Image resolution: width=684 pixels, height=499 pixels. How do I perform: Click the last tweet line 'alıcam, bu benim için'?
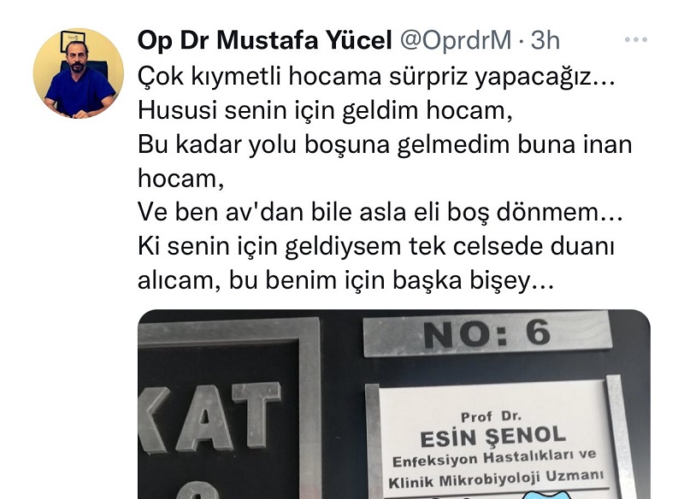click(x=345, y=280)
